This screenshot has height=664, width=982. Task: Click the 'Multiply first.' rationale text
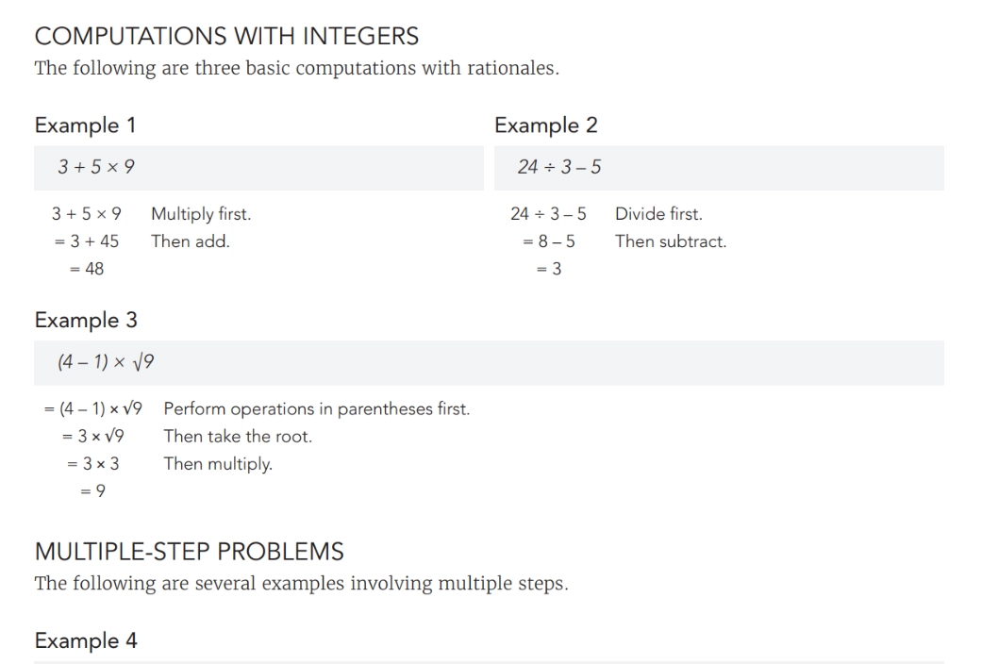(x=201, y=214)
